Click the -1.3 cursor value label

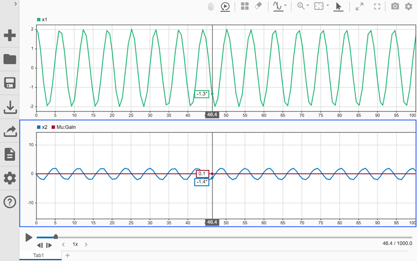point(201,94)
